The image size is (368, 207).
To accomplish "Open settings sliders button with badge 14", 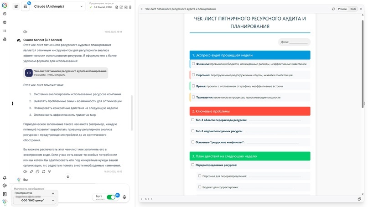I will tap(26, 6).
